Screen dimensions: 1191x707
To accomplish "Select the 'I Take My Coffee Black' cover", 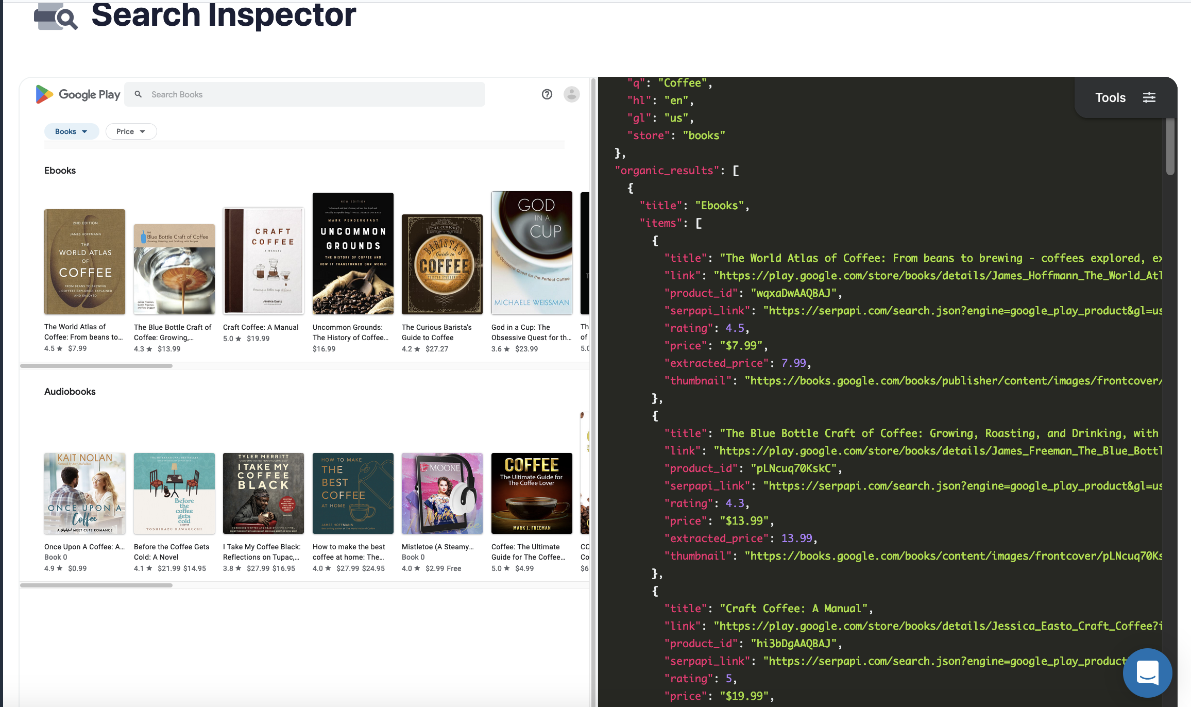I will pos(263,493).
